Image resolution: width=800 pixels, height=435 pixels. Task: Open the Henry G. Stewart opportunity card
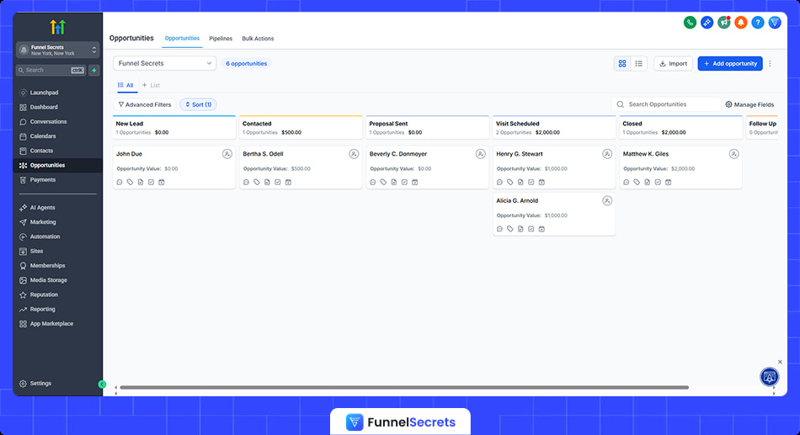[554, 167]
